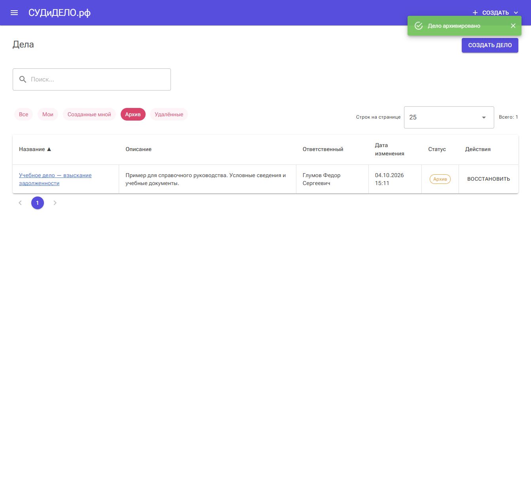The width and height of the screenshot is (531, 495).
Task: Switch to Созданные мной filter
Action: [89, 114]
